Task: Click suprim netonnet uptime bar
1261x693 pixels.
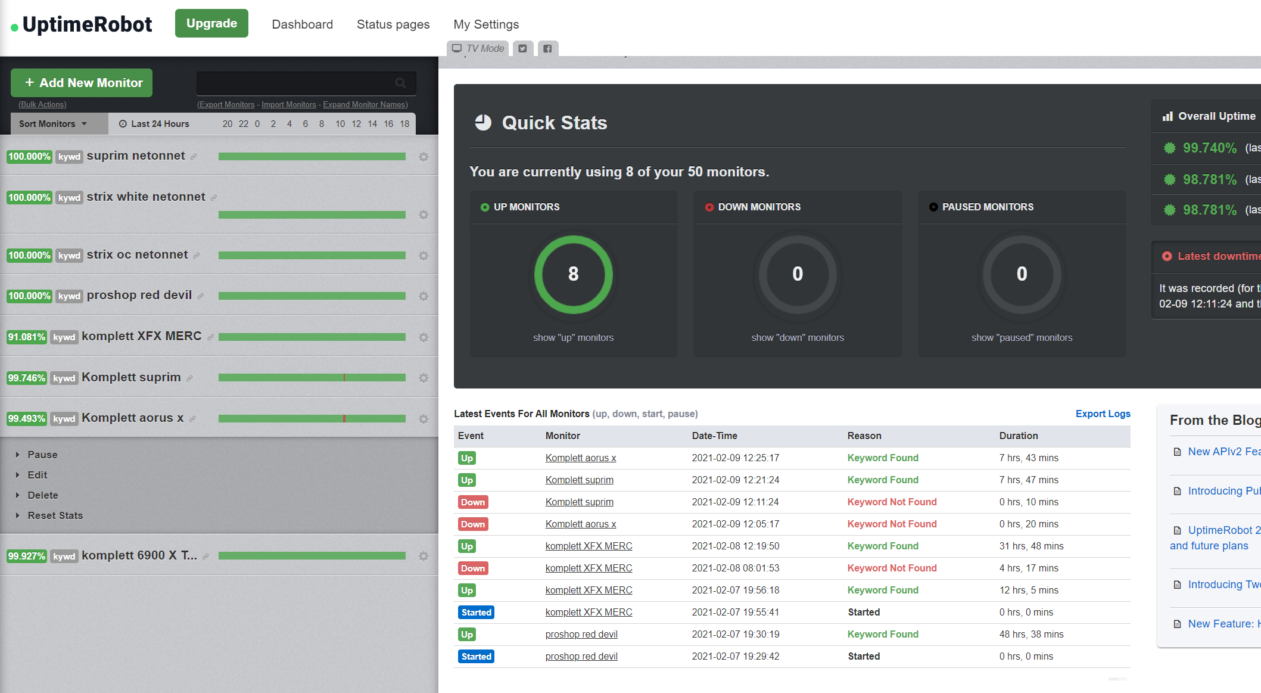Action: 312,157
